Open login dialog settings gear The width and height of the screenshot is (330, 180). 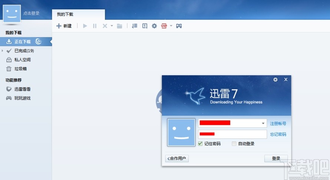pos(275,80)
